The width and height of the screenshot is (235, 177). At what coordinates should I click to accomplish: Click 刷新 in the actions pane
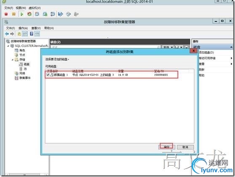click(202, 70)
